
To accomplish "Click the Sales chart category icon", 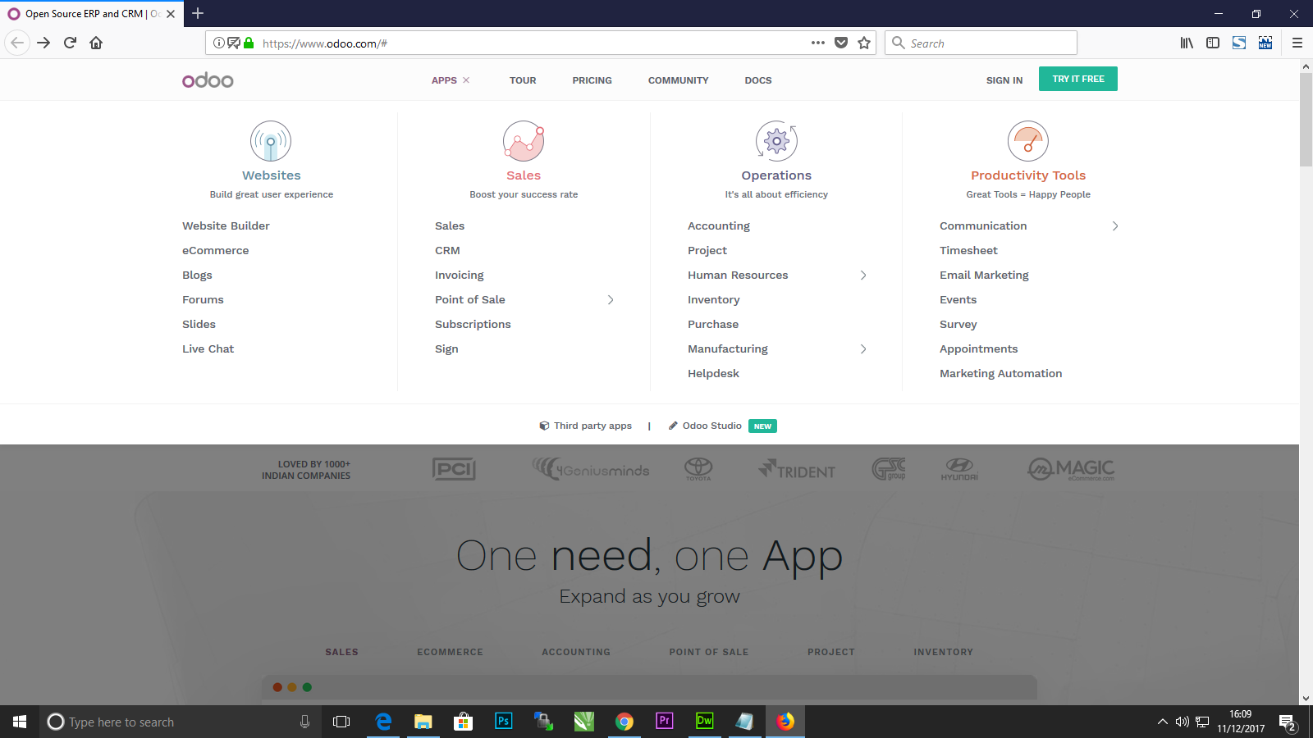I will (524, 141).
